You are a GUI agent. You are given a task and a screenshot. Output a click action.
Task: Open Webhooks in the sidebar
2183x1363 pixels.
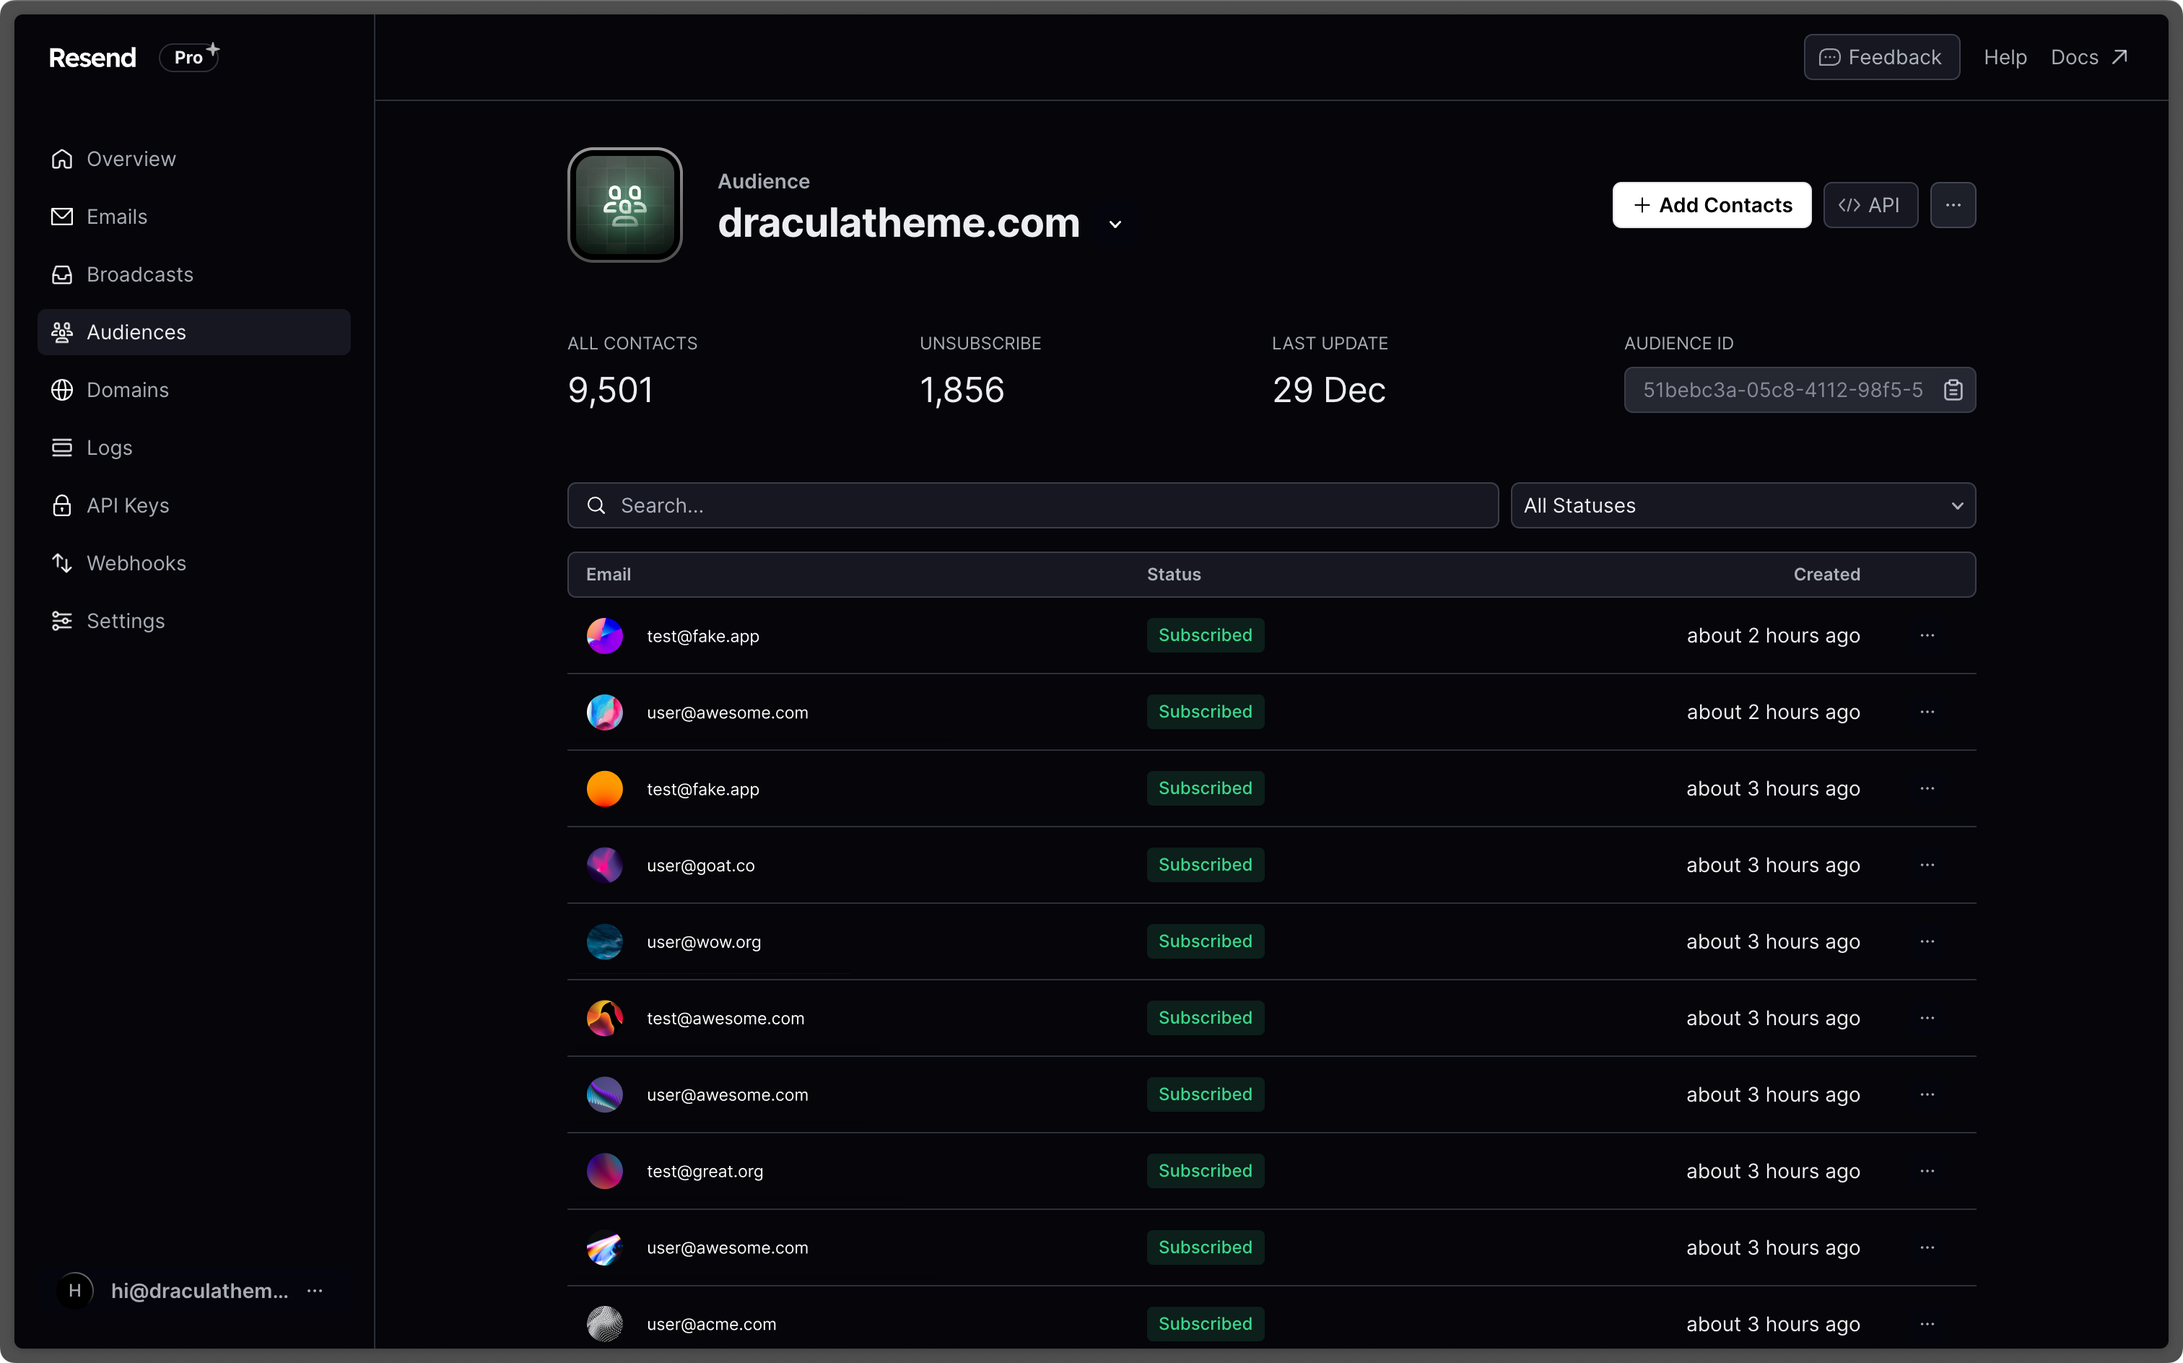pyautogui.click(x=136, y=563)
